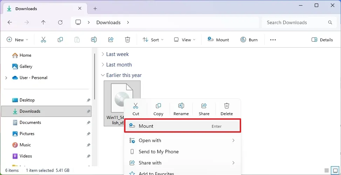The image size is (341, 175).
Task: Click the Refresh icon beside the address bar
Action: (x=60, y=22)
